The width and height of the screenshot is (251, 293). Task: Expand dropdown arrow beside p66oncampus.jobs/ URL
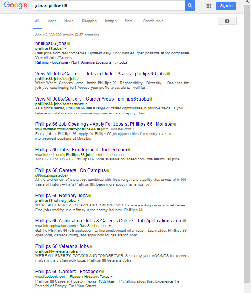pos(70,175)
